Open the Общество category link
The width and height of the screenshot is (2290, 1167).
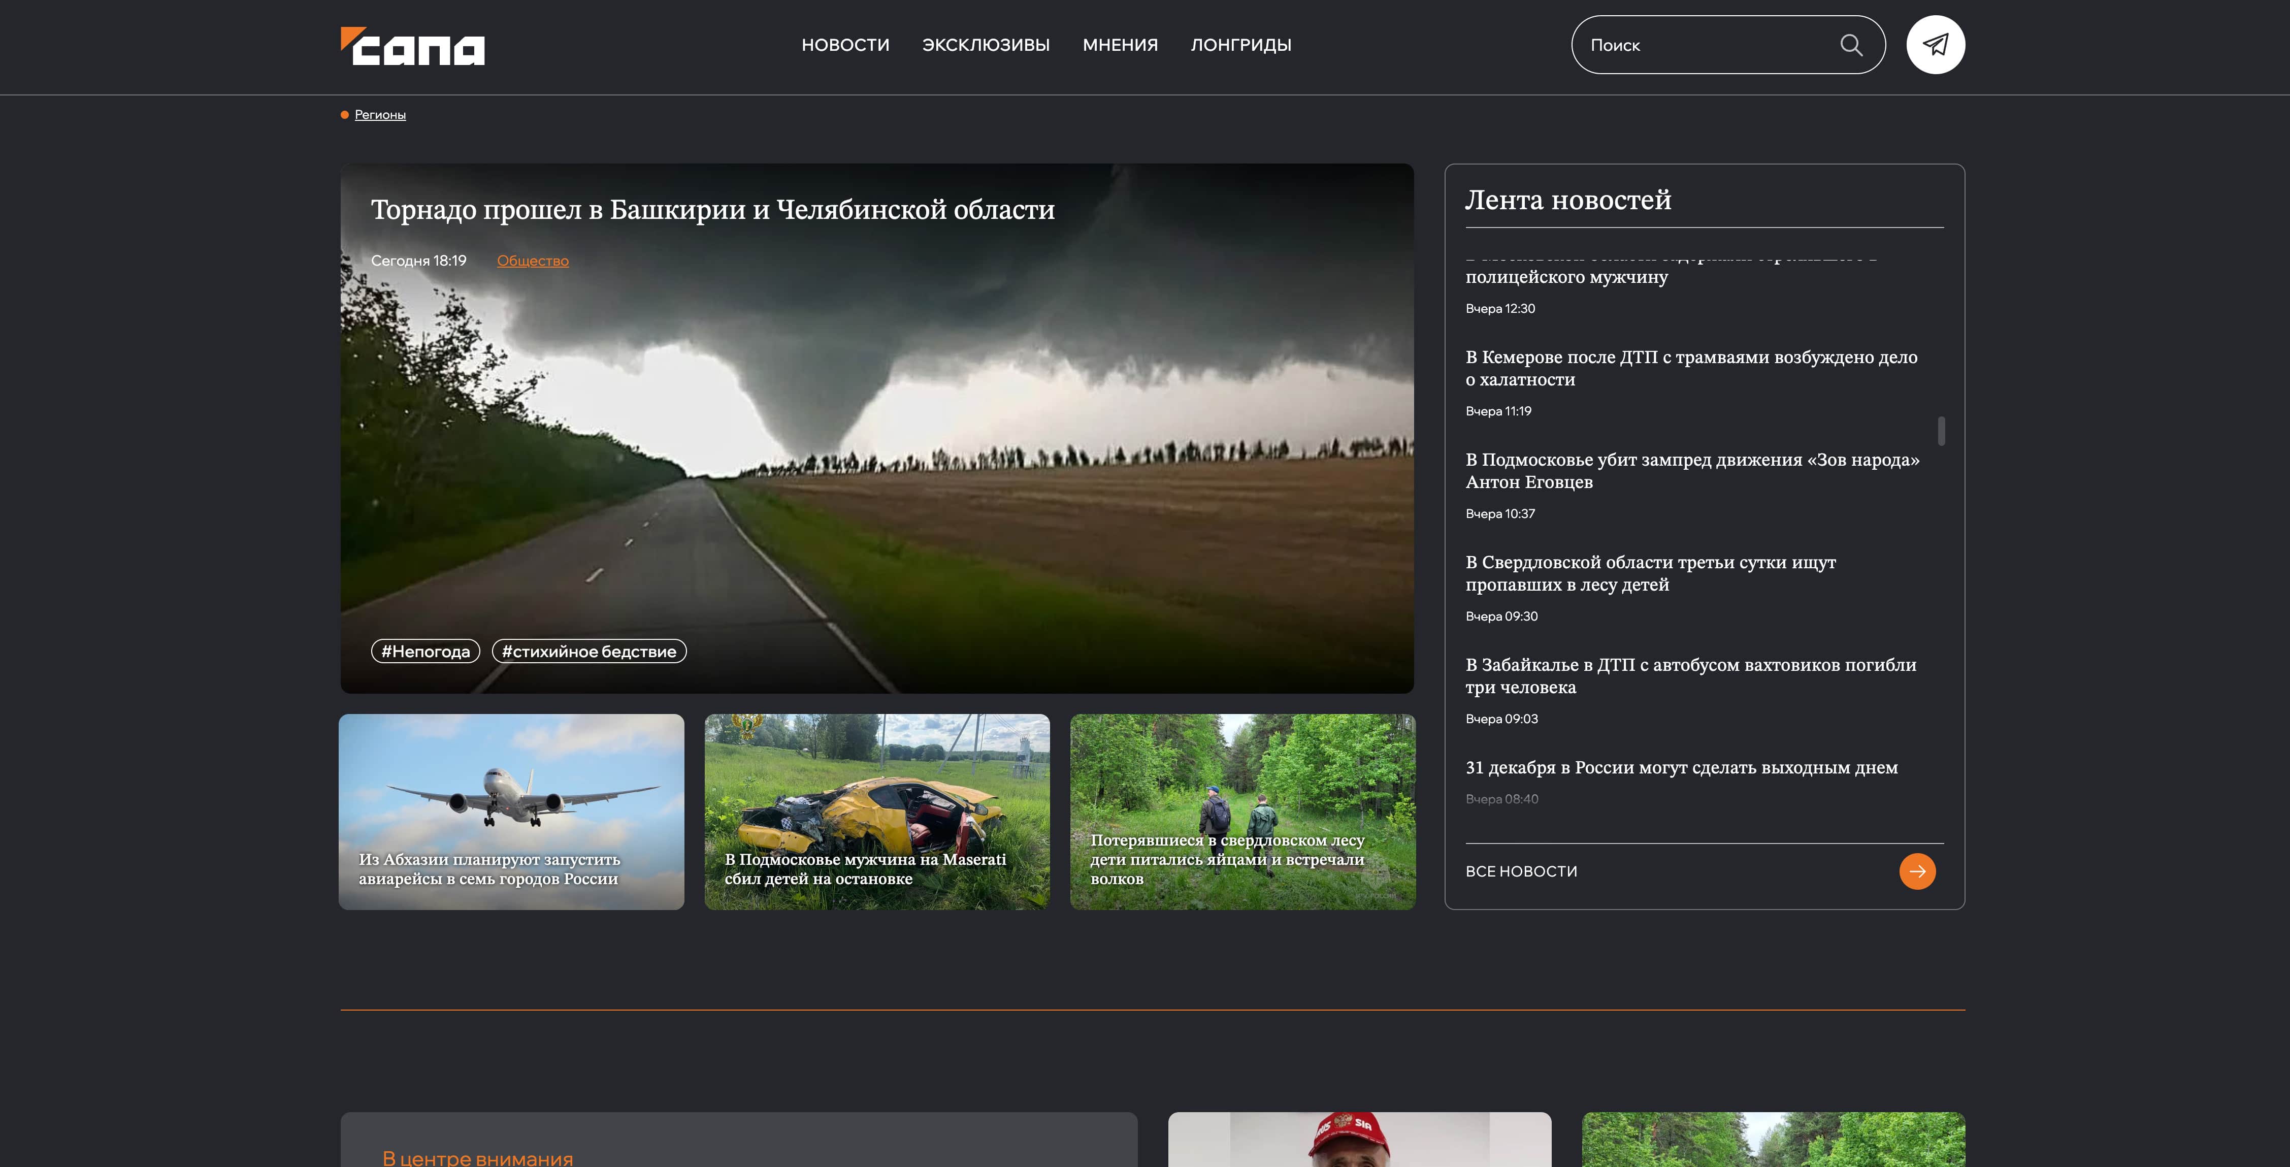532,261
